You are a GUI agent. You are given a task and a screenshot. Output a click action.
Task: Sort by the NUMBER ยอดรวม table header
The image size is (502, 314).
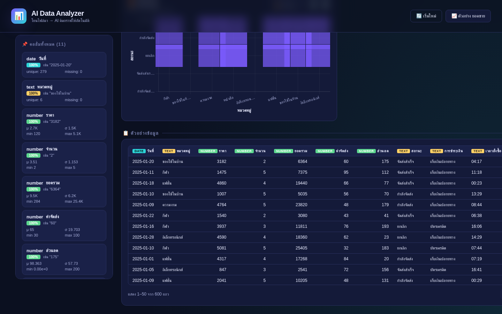coord(290,151)
